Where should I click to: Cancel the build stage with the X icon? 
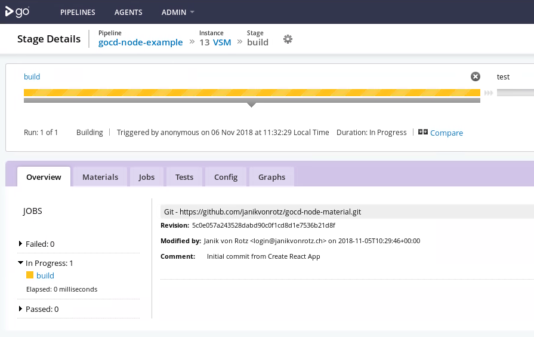pos(476,76)
